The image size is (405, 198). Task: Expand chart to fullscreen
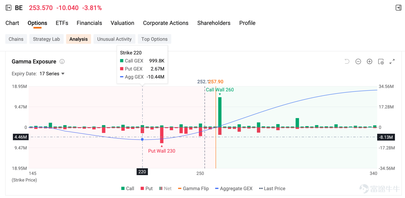click(392, 62)
